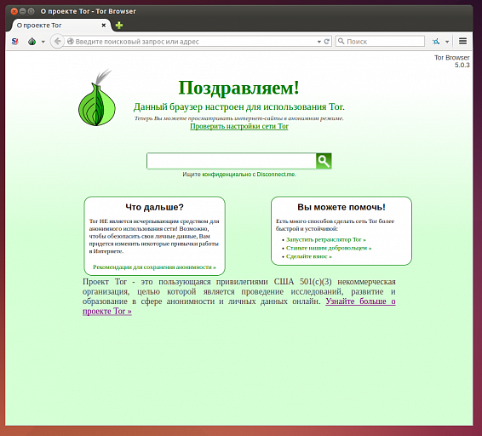Image resolution: width=482 pixels, height=436 pixels.
Task: Open a new tab with plus icon
Action: tap(119, 26)
